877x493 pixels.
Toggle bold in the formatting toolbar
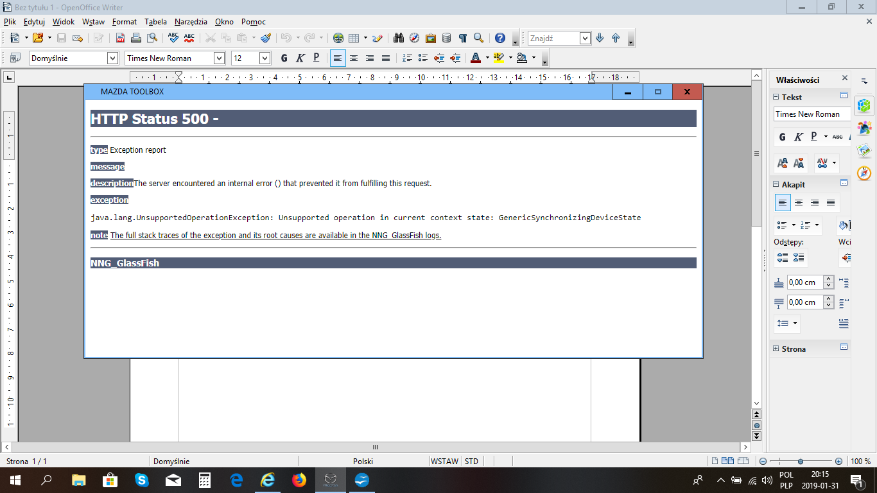284,58
